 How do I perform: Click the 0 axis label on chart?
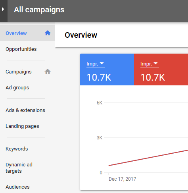coord(101,173)
